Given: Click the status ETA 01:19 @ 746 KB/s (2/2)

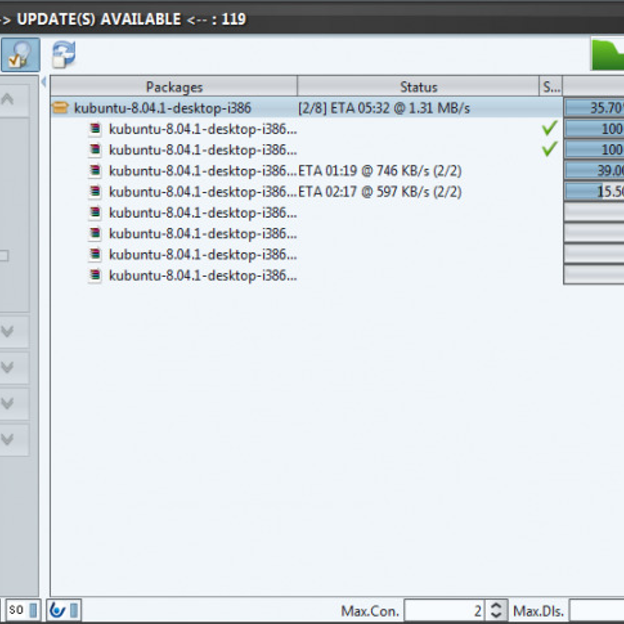Looking at the screenshot, I should coord(380,171).
